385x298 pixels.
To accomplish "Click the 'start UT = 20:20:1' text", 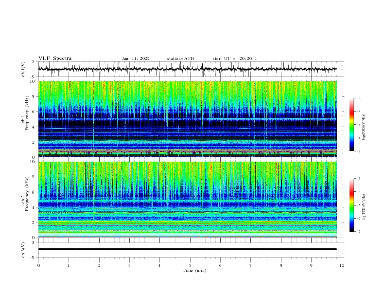I will 235,58.
